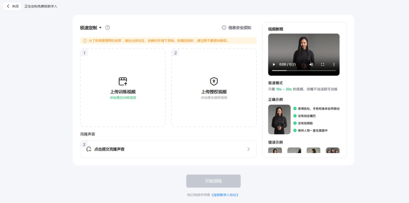The image size is (409, 203).
Task: Click the upload training video icon
Action: (123, 81)
